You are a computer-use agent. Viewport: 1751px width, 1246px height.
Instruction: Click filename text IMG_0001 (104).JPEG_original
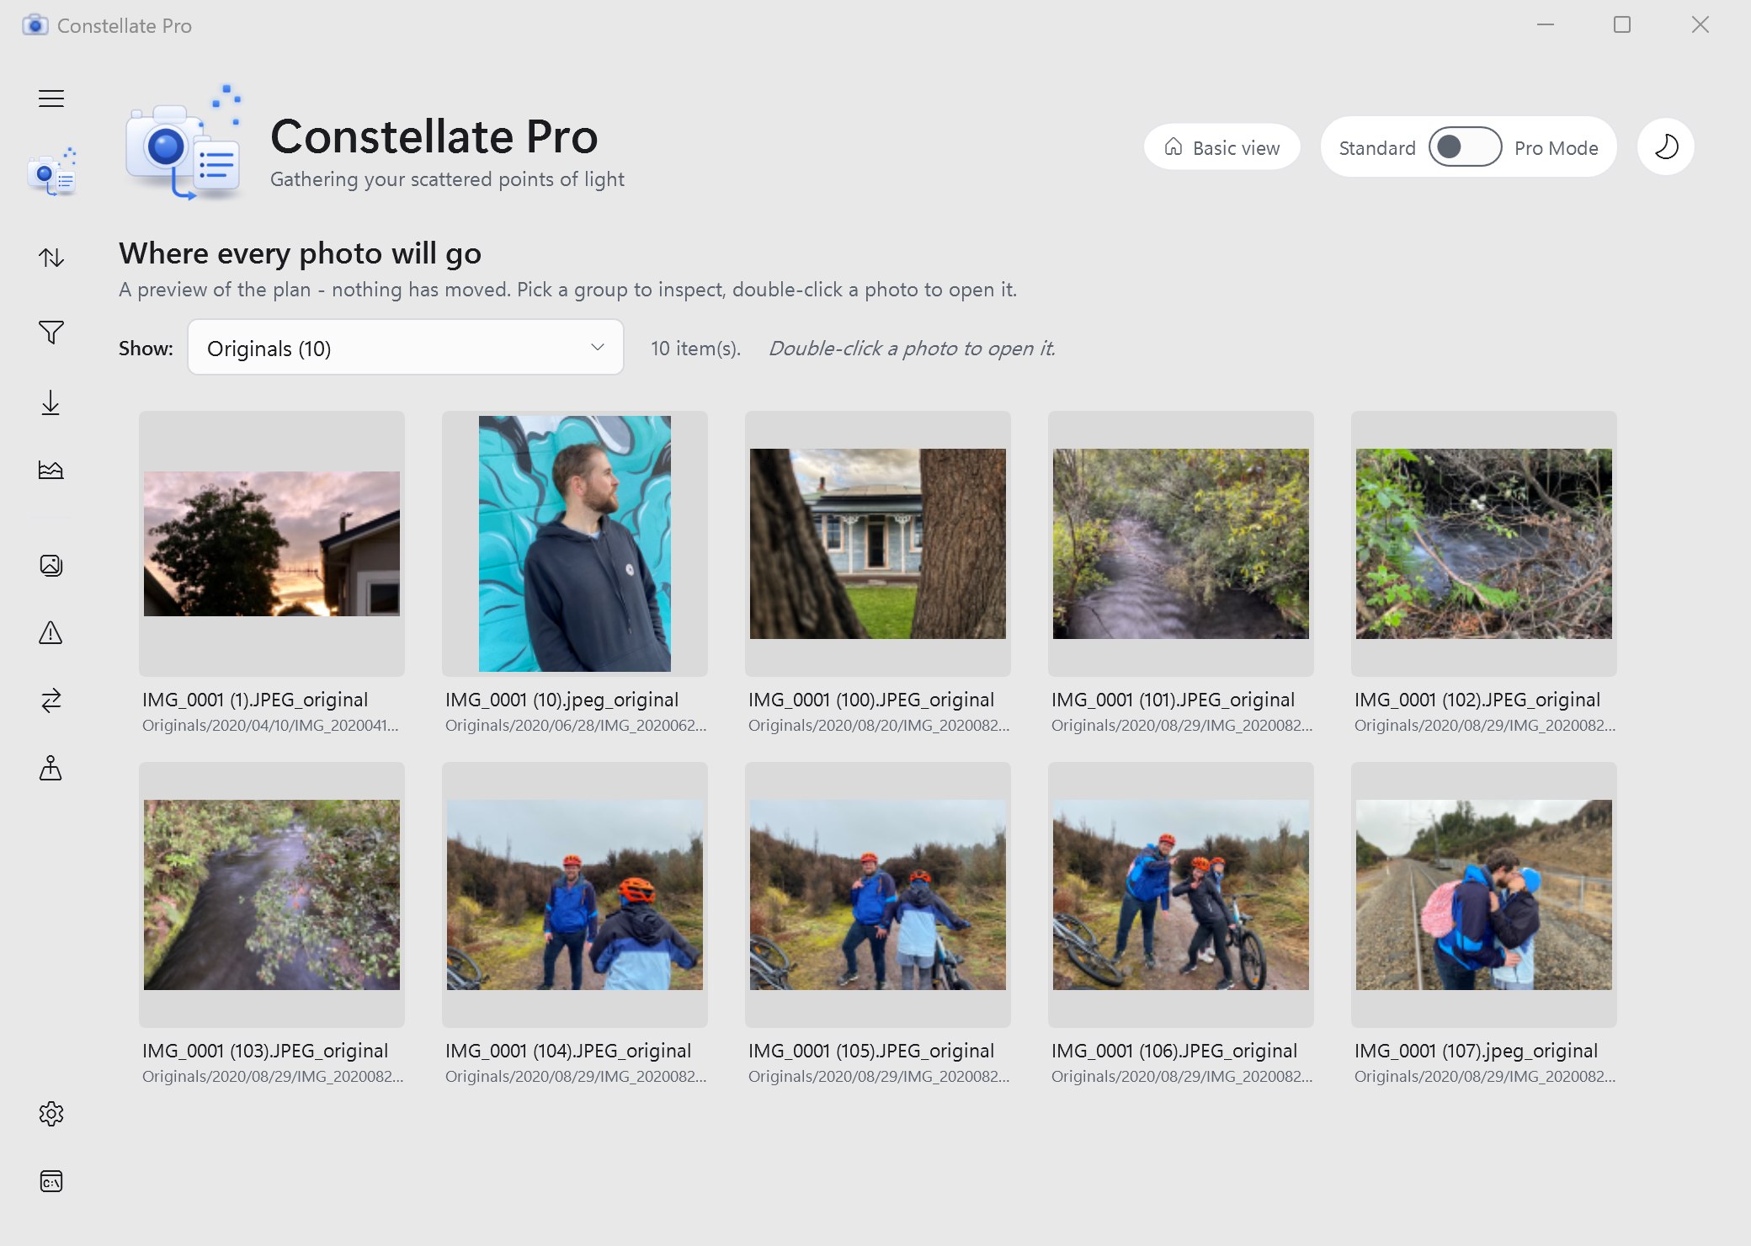click(x=568, y=1051)
